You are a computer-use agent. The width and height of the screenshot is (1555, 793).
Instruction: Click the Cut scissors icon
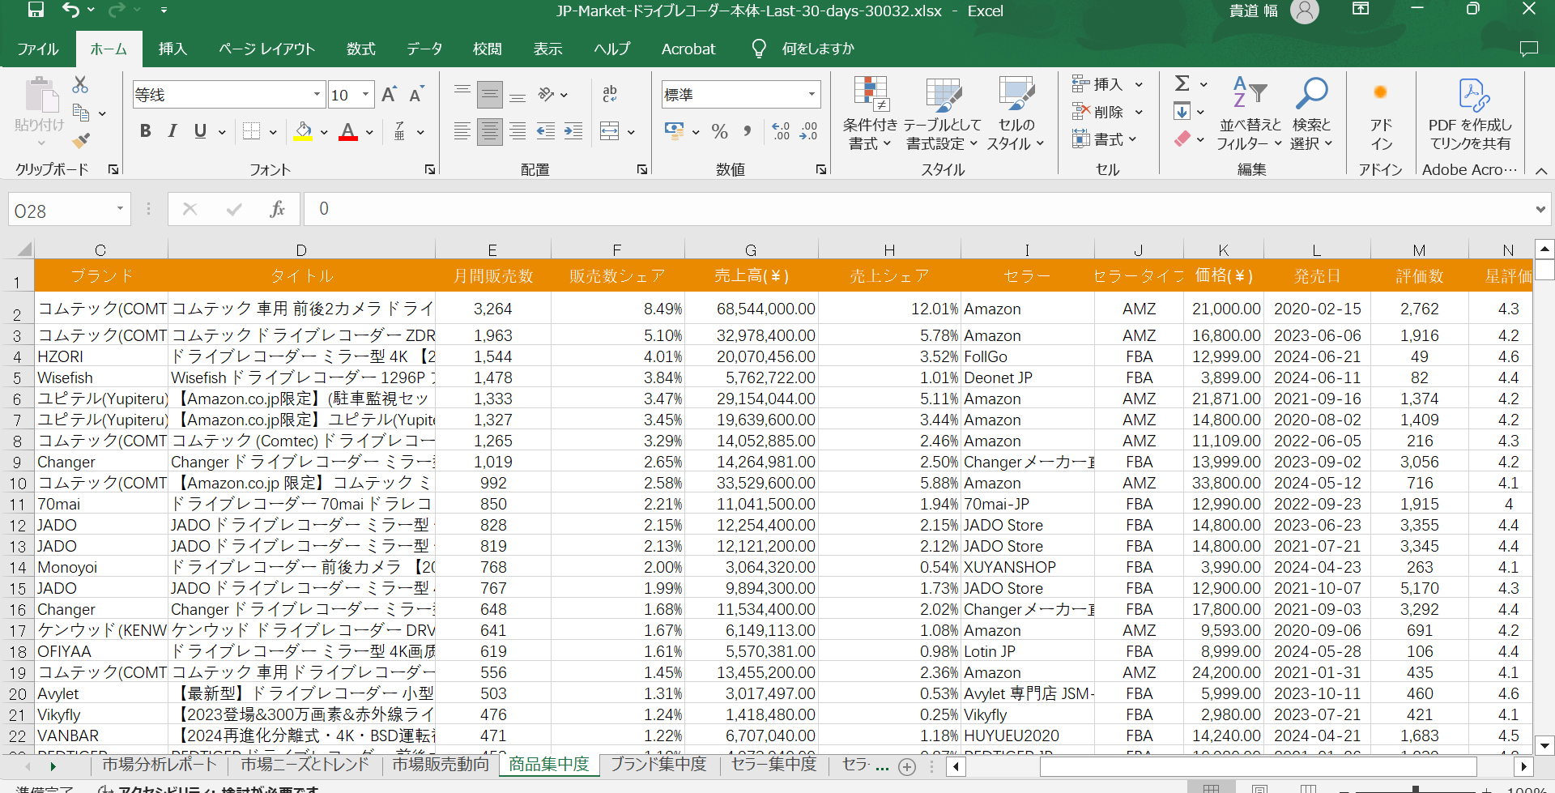coord(80,85)
